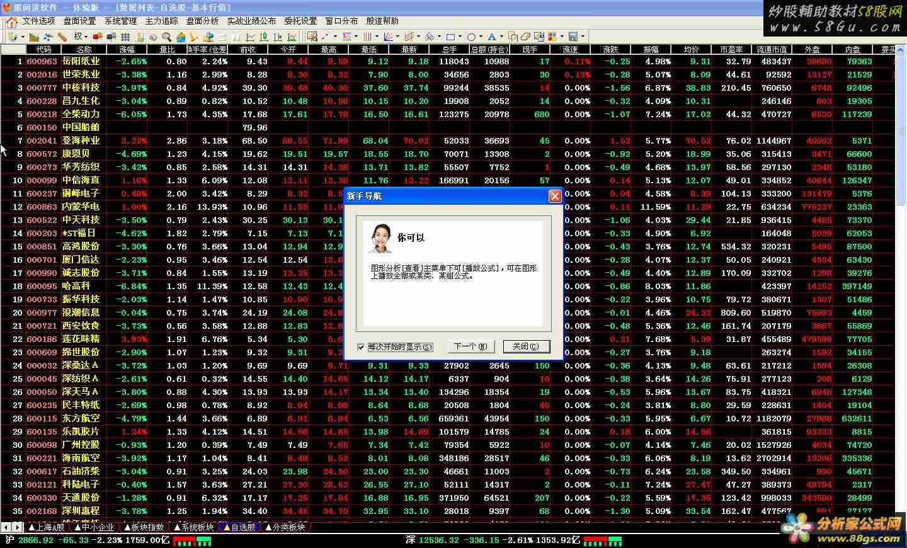
Task: Click the 下一个 button in dialog
Action: (470, 346)
